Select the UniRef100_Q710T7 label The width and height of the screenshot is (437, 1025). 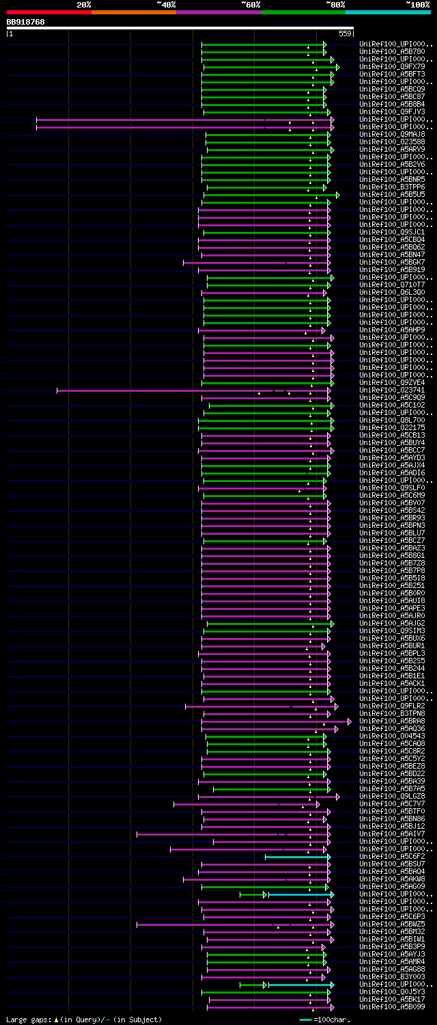(x=392, y=284)
